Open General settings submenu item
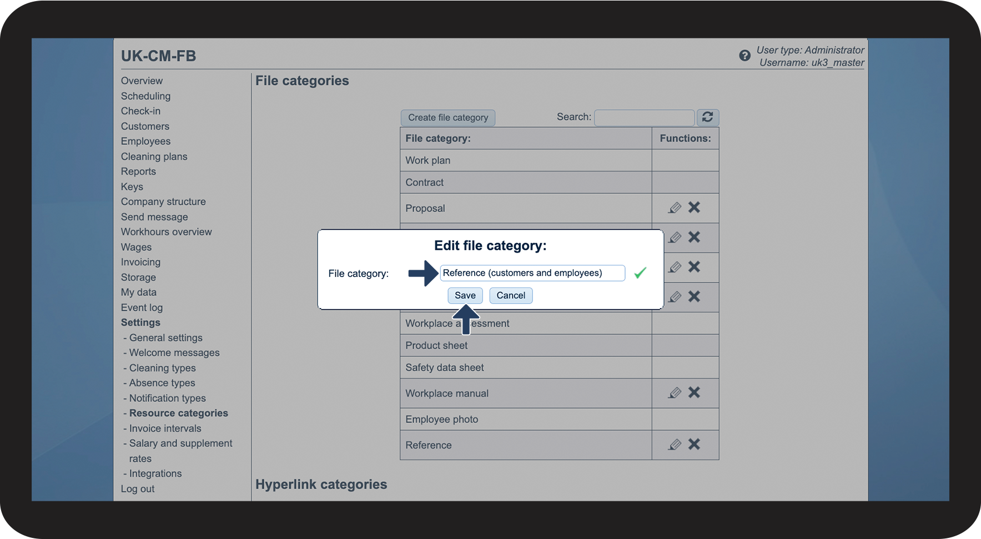 coord(165,337)
